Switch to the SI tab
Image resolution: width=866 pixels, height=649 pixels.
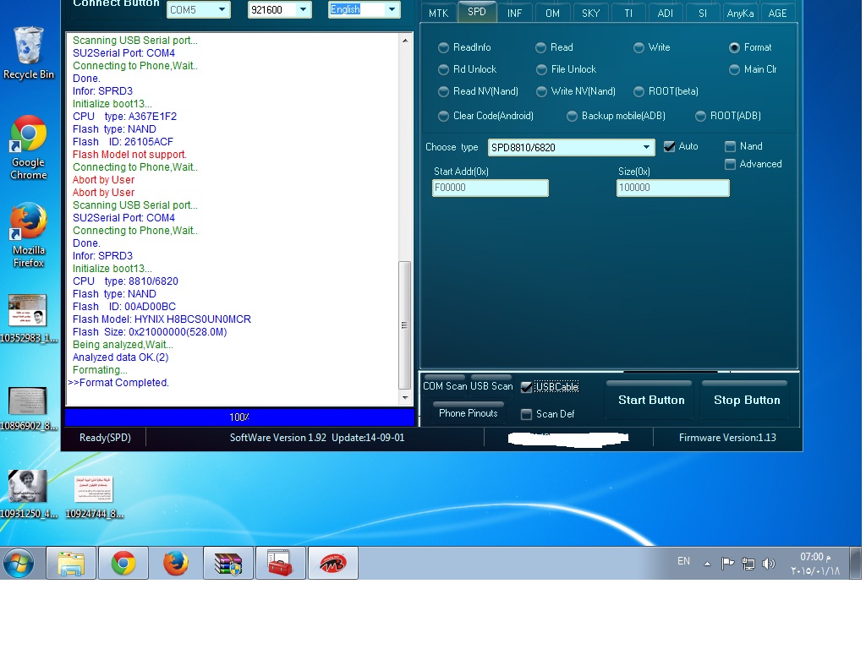(x=703, y=13)
